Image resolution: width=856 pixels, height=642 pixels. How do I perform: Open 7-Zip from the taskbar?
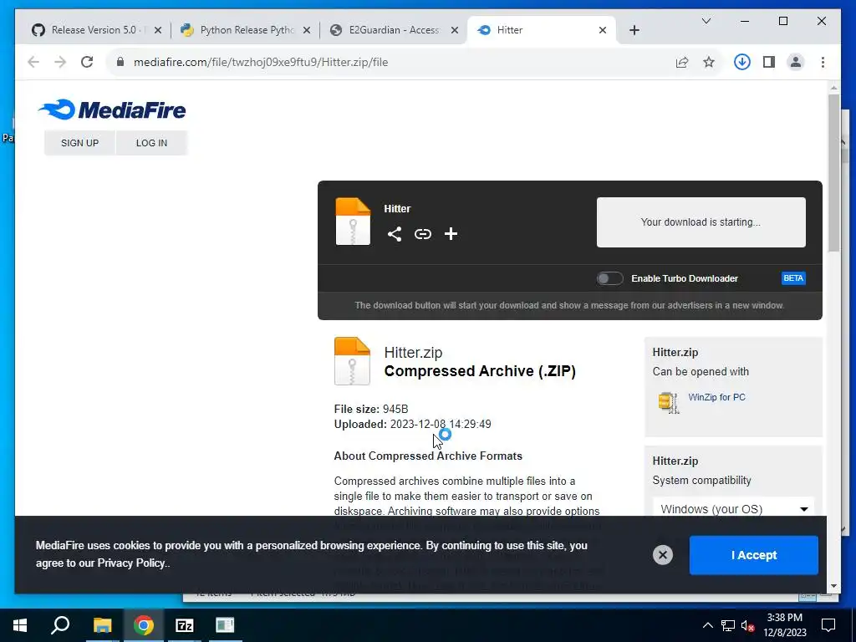[185, 625]
